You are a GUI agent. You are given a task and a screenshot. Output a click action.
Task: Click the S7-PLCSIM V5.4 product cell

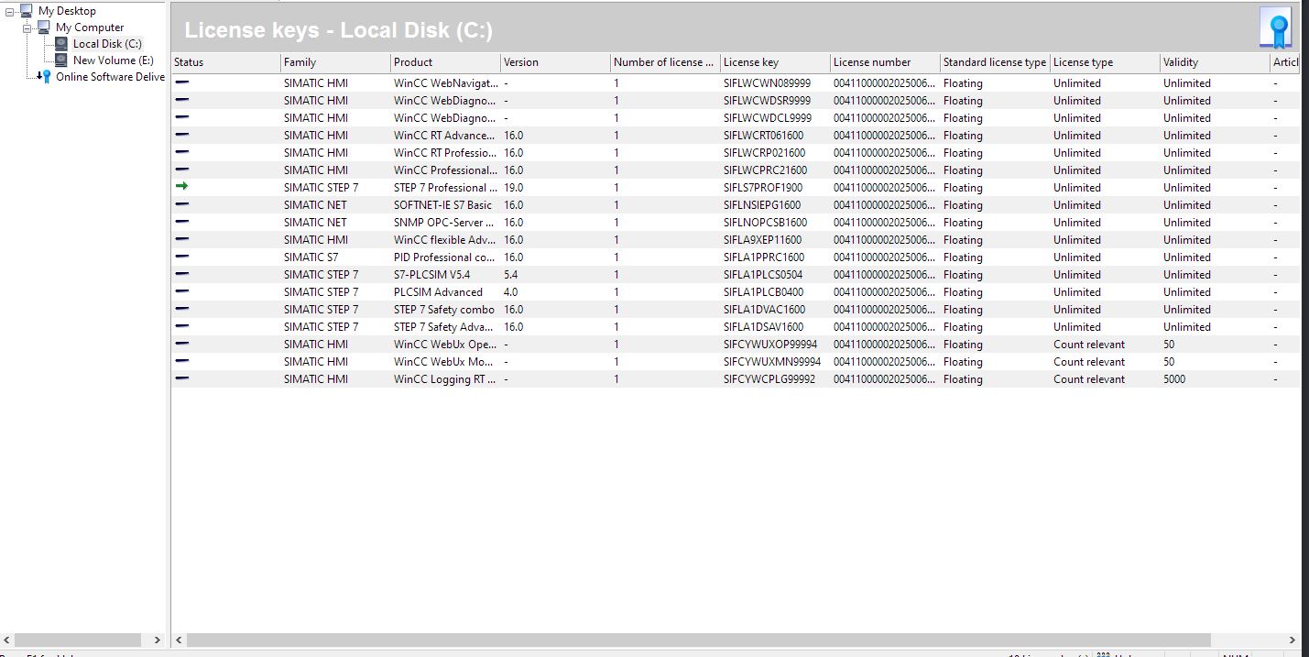(431, 275)
